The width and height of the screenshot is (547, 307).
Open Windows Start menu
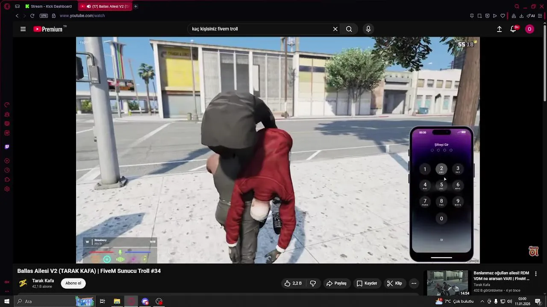(7, 301)
